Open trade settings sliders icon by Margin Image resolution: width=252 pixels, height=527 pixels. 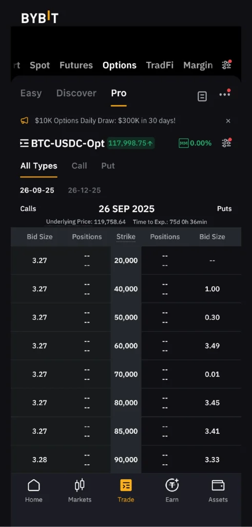tap(227, 65)
